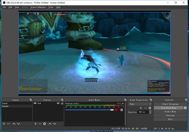This screenshot has width=189, height=132.
Task: Unmute Desktop Audio speaker icon
Action: (117, 110)
